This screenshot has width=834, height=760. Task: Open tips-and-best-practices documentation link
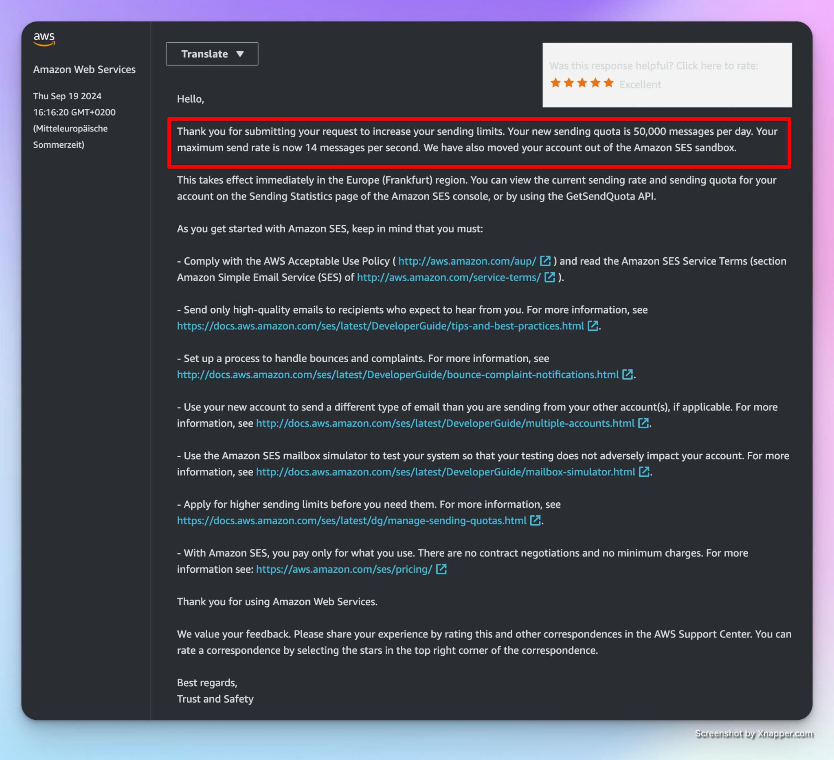(x=380, y=326)
